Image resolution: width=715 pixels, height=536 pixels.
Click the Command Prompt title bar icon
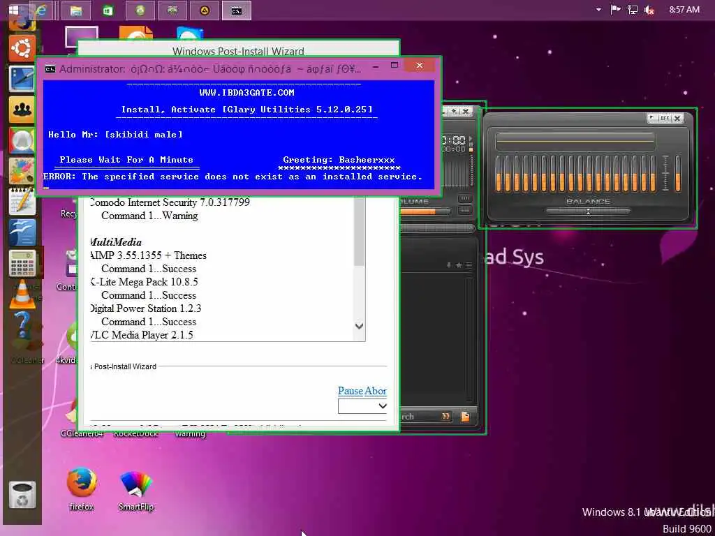coord(50,69)
